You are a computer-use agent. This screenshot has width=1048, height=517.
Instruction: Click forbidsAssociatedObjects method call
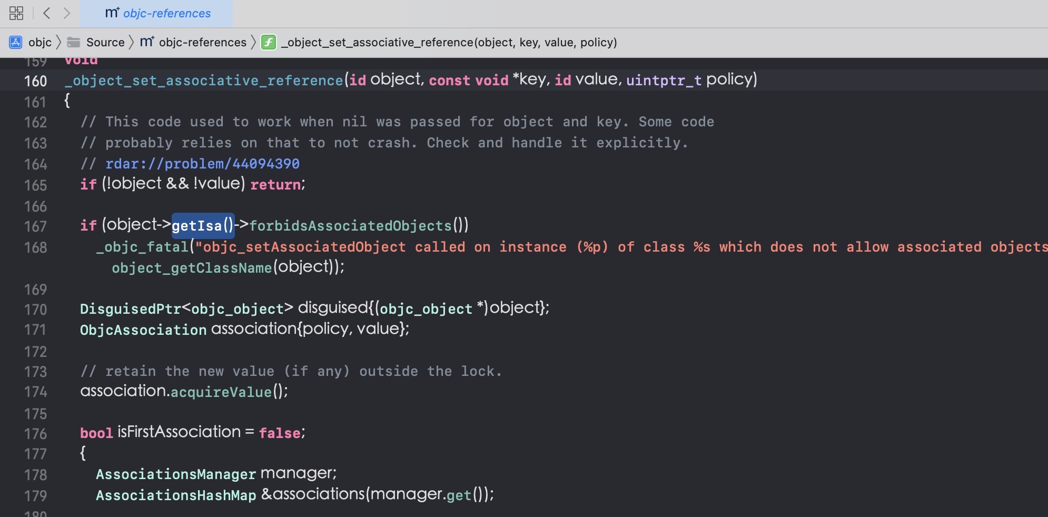pos(351,226)
